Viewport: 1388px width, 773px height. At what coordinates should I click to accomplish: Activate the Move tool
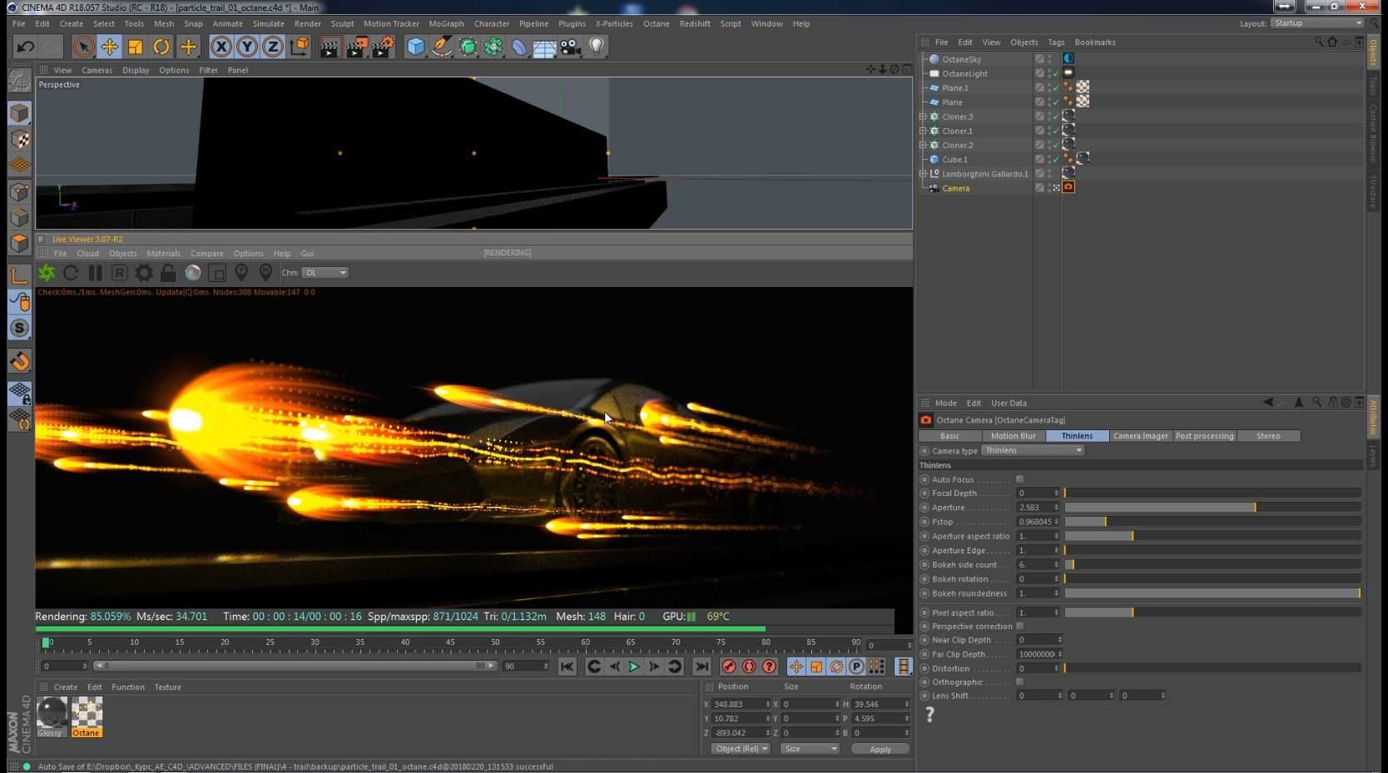pyautogui.click(x=109, y=47)
